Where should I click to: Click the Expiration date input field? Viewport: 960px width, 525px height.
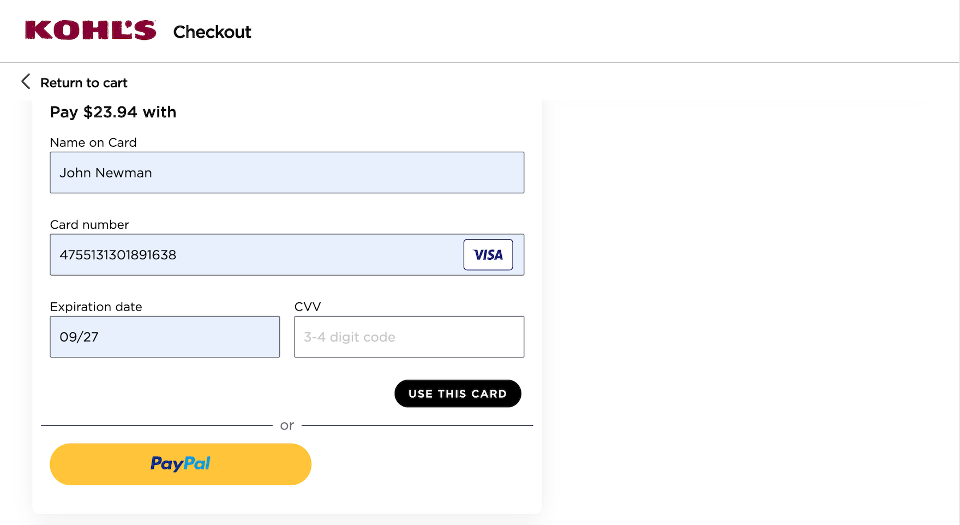pyautogui.click(x=165, y=337)
